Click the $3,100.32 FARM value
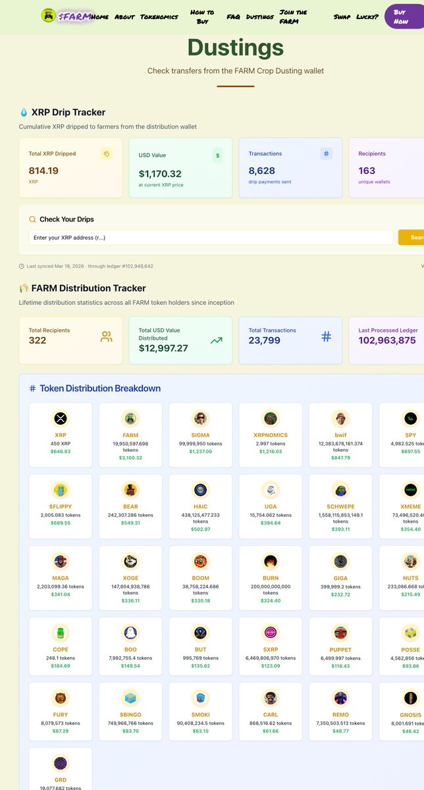 coord(130,458)
